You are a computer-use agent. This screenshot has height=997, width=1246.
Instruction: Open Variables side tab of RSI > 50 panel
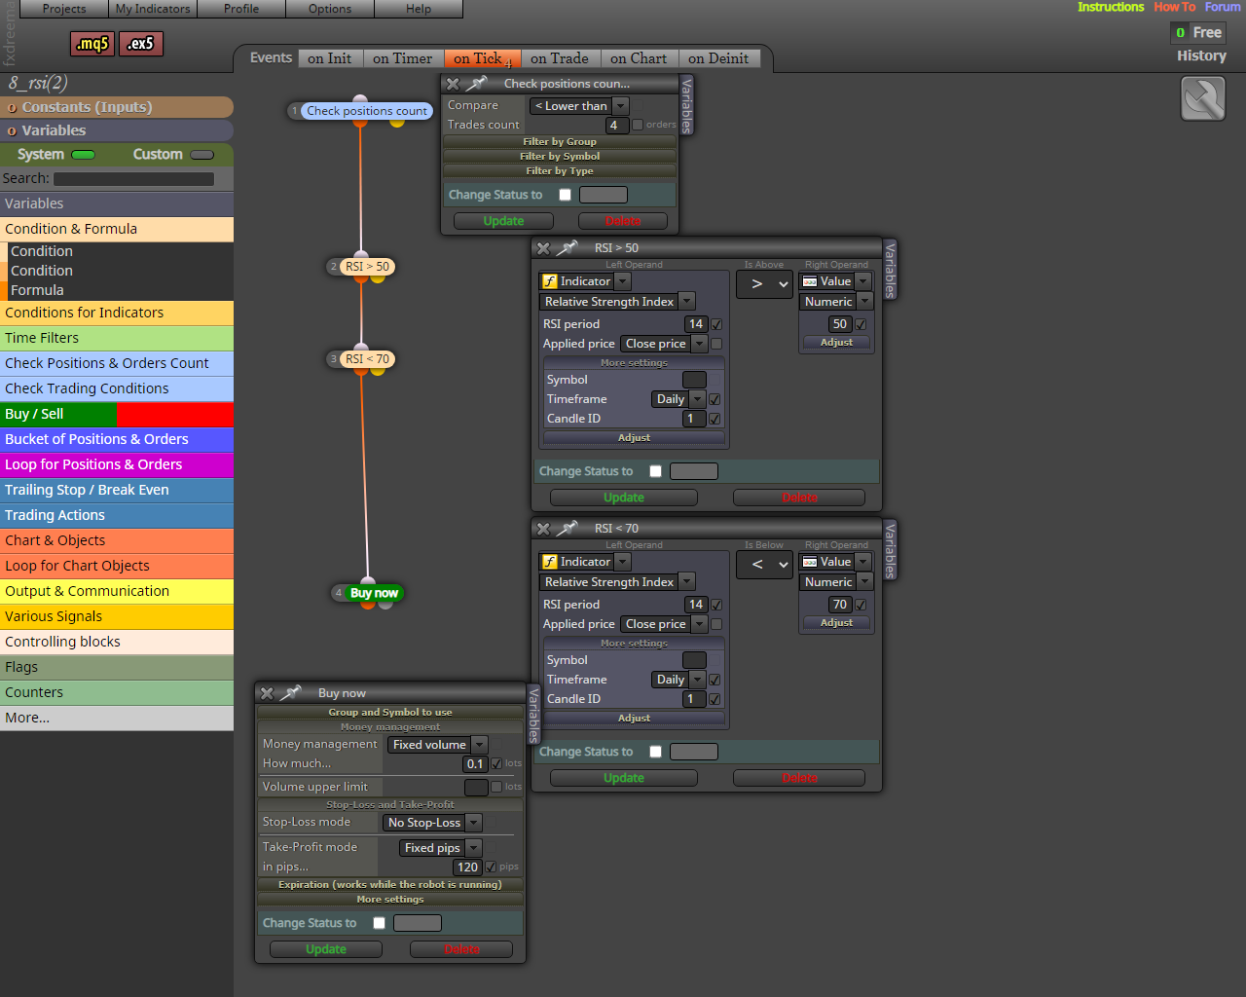tap(890, 269)
